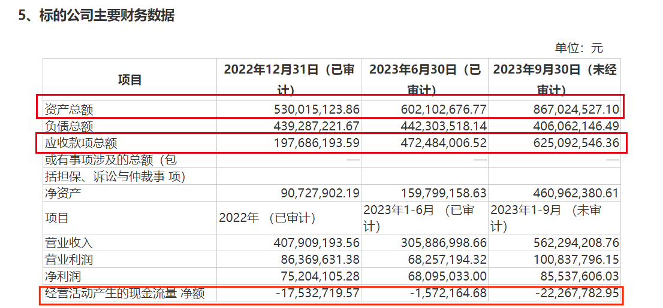
Task: Click the "单位：元" unit label
Action: click(x=578, y=48)
